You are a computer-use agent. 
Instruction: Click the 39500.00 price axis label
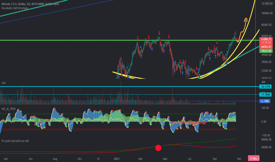(x=266, y=62)
